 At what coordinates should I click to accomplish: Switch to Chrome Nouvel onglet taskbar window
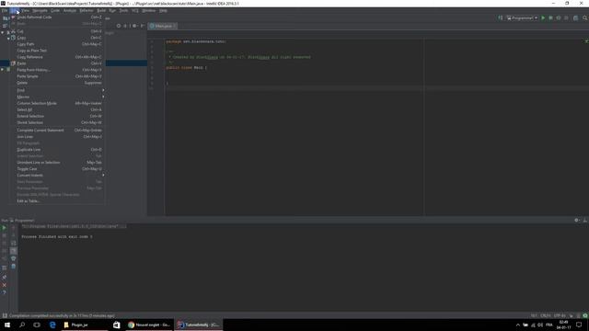point(149,325)
